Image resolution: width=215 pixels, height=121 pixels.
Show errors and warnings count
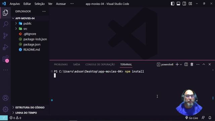click(15, 118)
